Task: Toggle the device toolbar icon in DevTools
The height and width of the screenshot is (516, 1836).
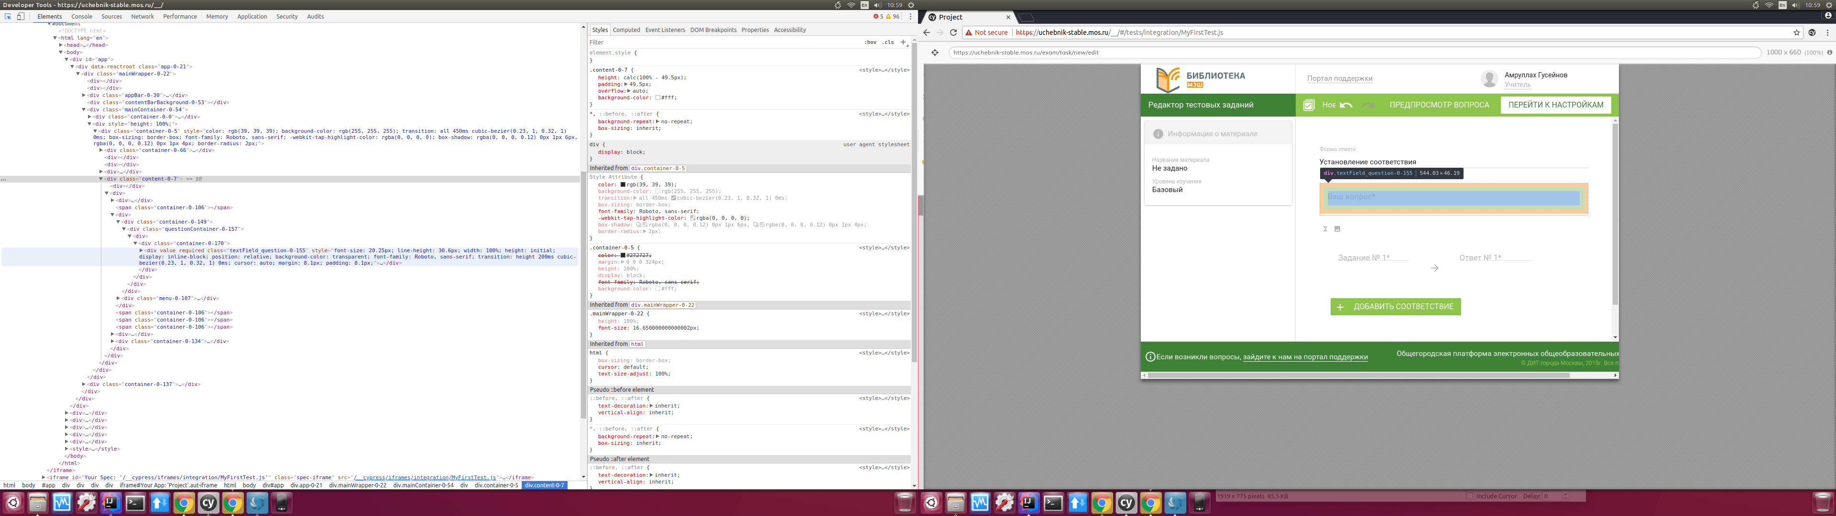Action: pos(21,16)
